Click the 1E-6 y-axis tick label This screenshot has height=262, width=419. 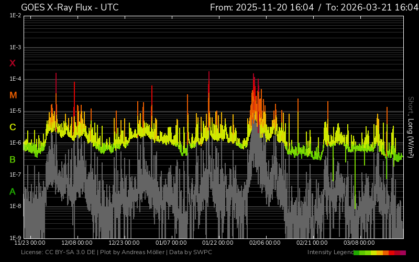pos(15,143)
